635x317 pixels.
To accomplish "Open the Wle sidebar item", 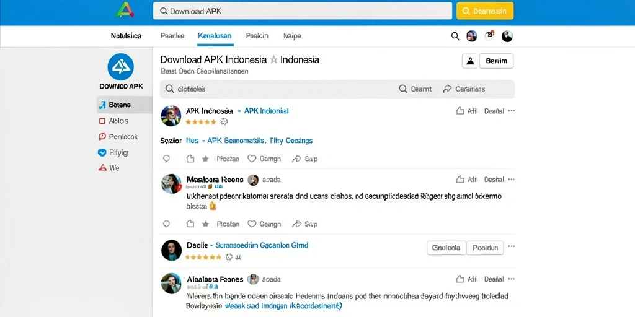I will pyautogui.click(x=109, y=168).
